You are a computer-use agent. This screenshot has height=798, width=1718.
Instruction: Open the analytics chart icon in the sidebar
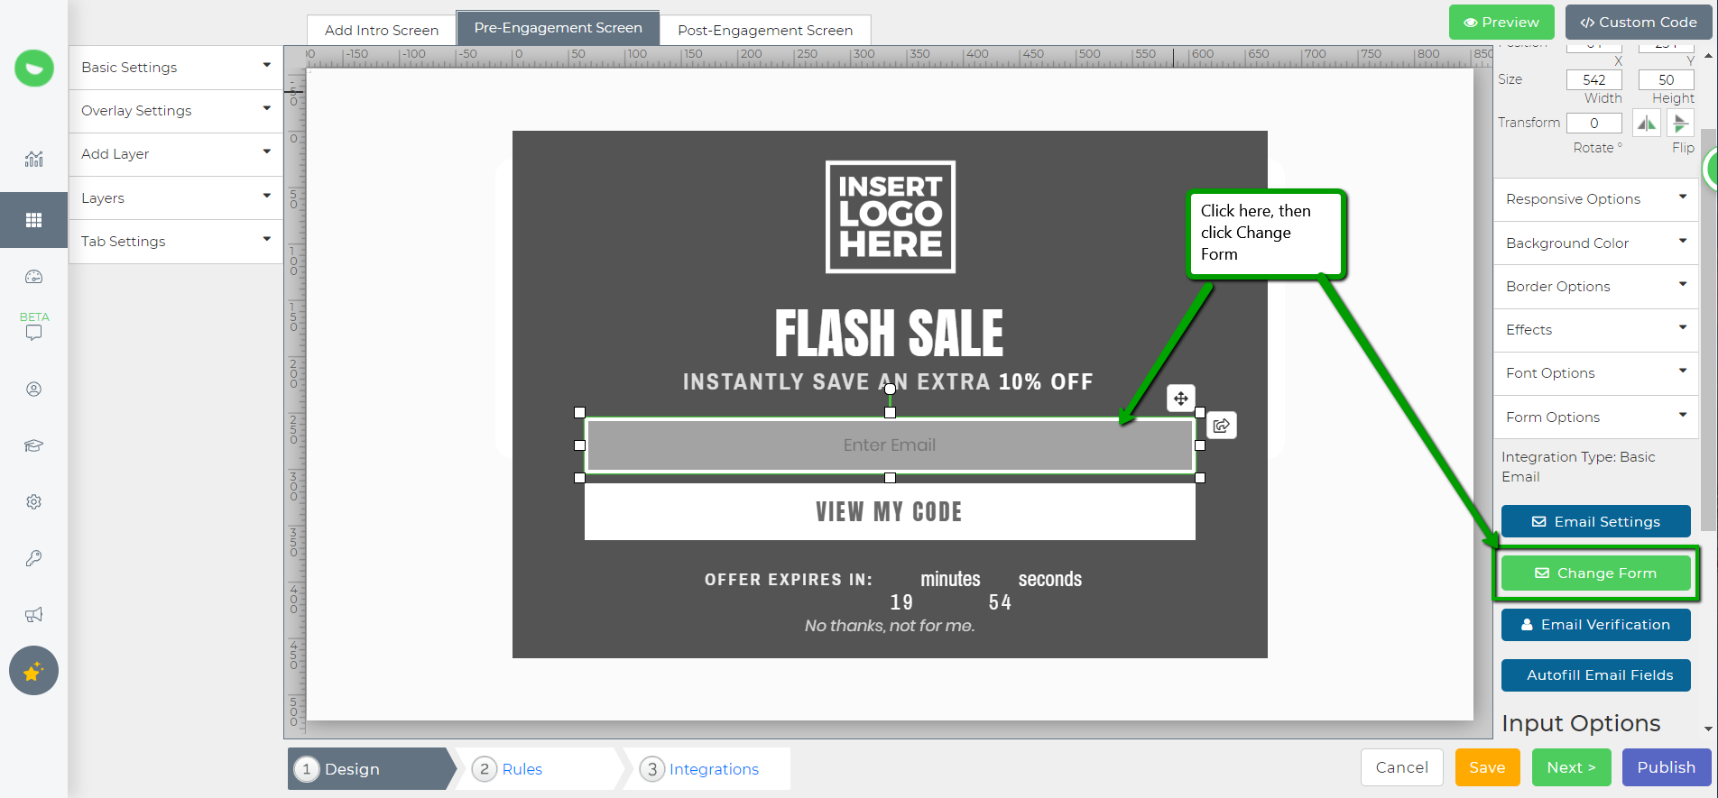click(33, 160)
